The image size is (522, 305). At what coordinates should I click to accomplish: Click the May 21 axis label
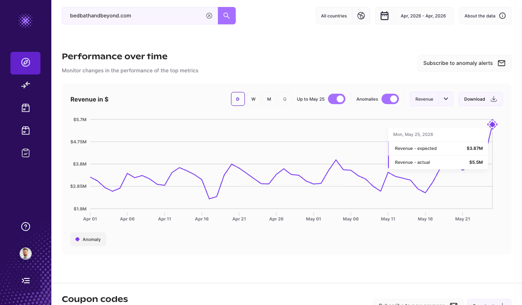(462, 219)
